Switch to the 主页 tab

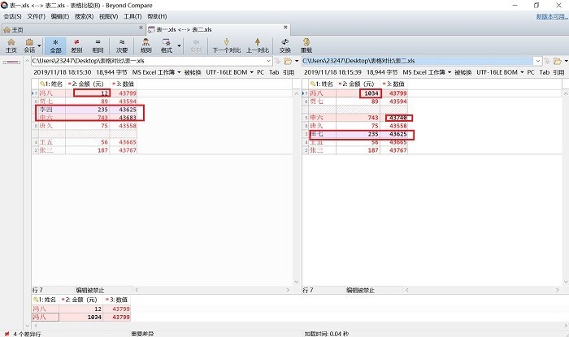(x=72, y=30)
